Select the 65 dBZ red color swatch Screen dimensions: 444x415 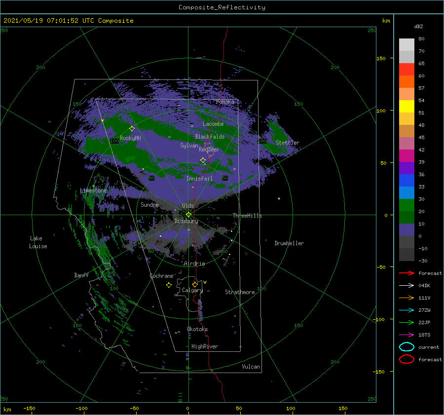coord(407,69)
